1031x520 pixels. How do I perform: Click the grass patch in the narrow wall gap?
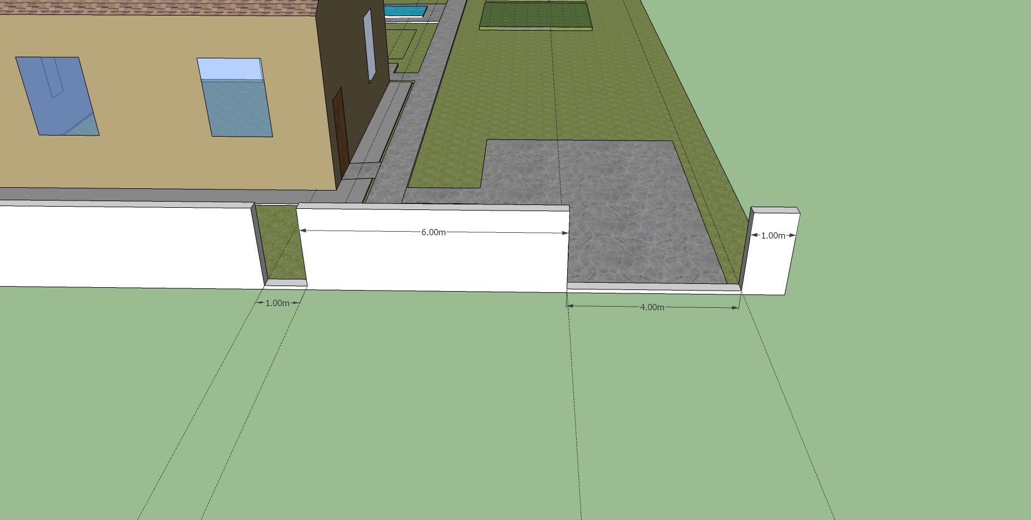click(281, 242)
